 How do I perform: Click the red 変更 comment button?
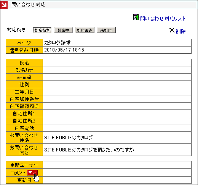pyautogui.click(x=32, y=173)
